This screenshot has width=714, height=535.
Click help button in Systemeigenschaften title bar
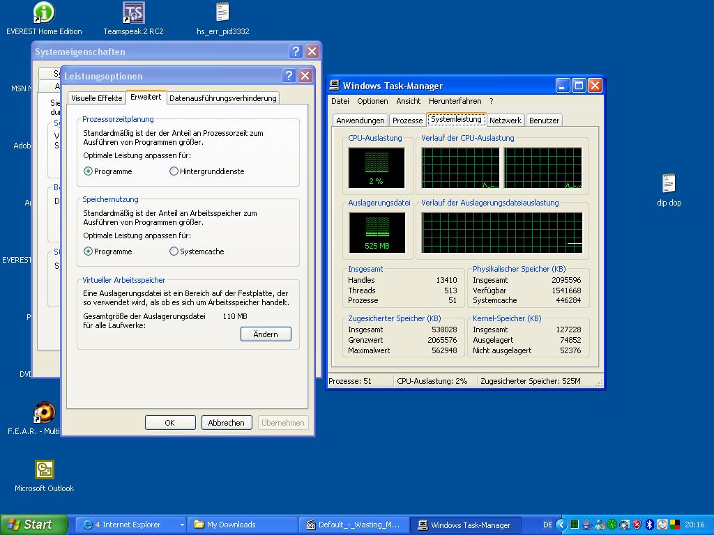tap(296, 51)
